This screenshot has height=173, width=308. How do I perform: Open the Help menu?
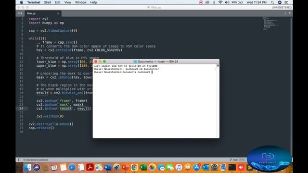(93, 2)
